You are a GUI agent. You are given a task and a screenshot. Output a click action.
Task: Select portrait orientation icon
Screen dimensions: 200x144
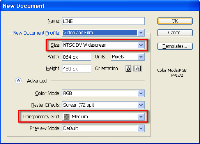[x=128, y=68]
